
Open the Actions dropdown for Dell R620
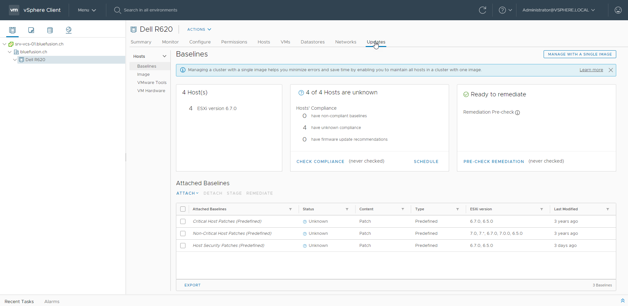click(x=199, y=29)
